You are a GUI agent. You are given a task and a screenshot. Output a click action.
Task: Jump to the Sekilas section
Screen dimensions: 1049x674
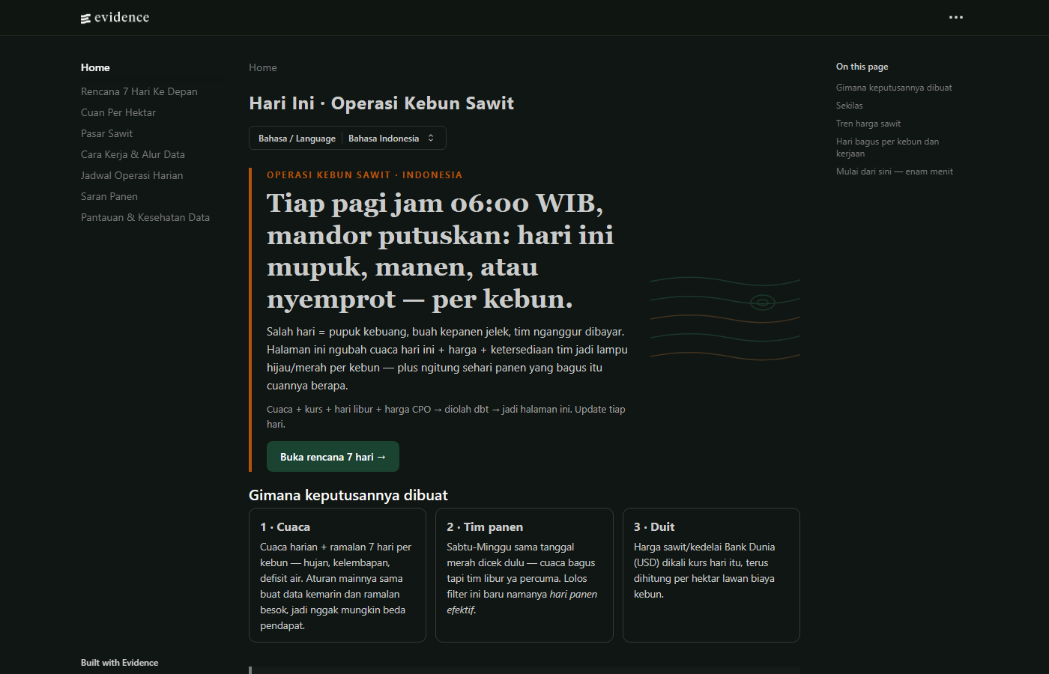(850, 106)
